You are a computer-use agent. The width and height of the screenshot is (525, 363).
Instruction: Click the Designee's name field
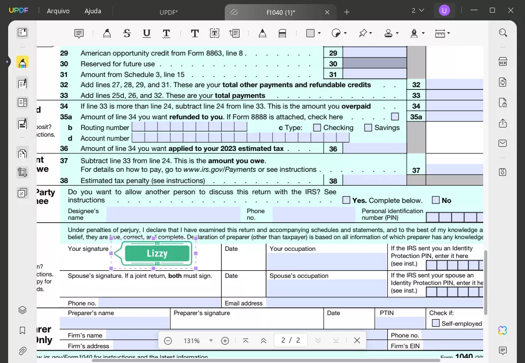[x=173, y=214]
